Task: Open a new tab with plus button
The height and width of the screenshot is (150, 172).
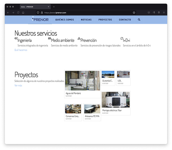Action: 54,7
